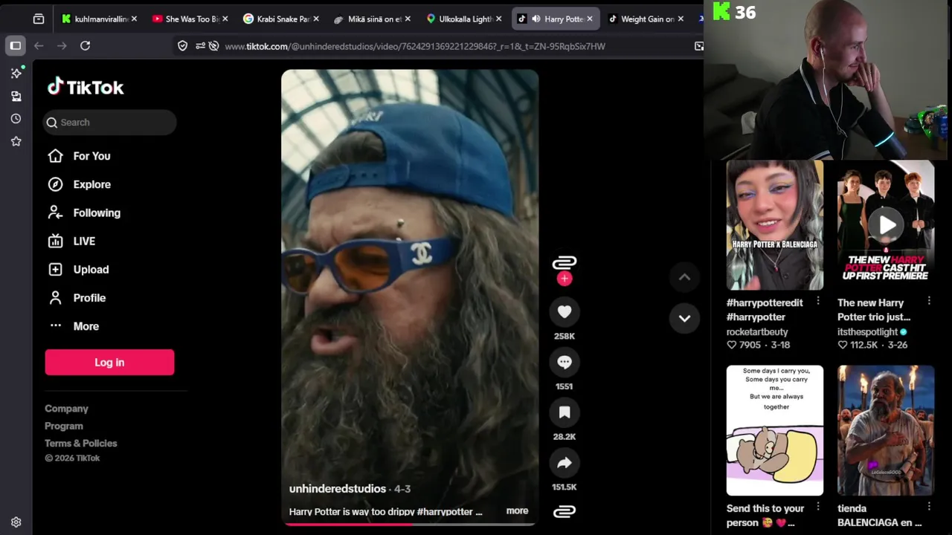This screenshot has width=952, height=535.
Task: Open the Program footer link
Action: [x=64, y=426]
